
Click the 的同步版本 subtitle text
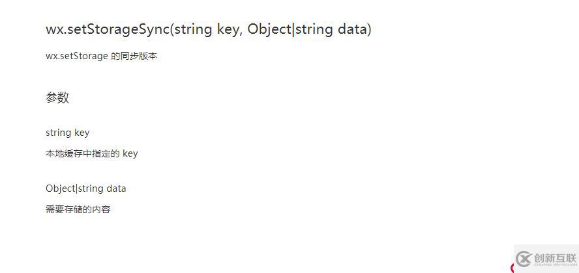(x=134, y=57)
